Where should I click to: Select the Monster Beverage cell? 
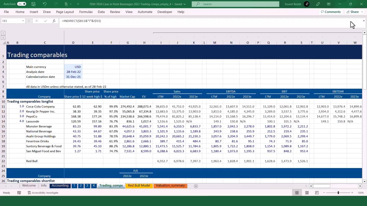pos(45,126)
